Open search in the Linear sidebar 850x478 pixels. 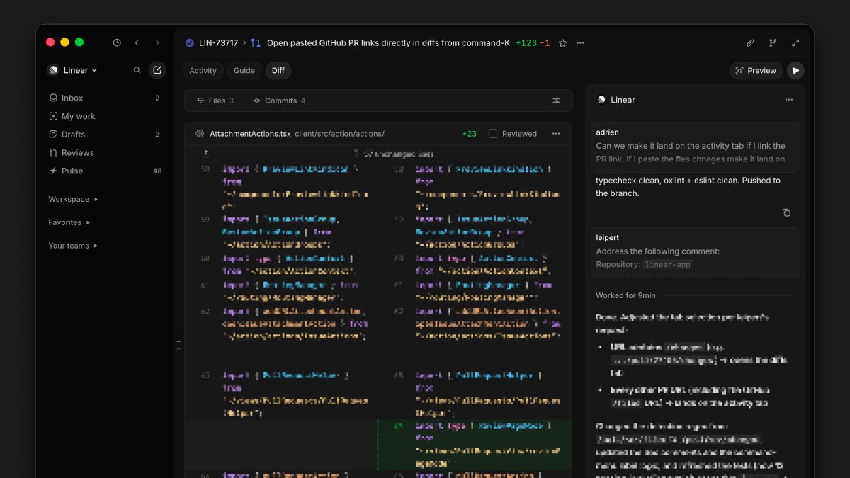pos(137,70)
